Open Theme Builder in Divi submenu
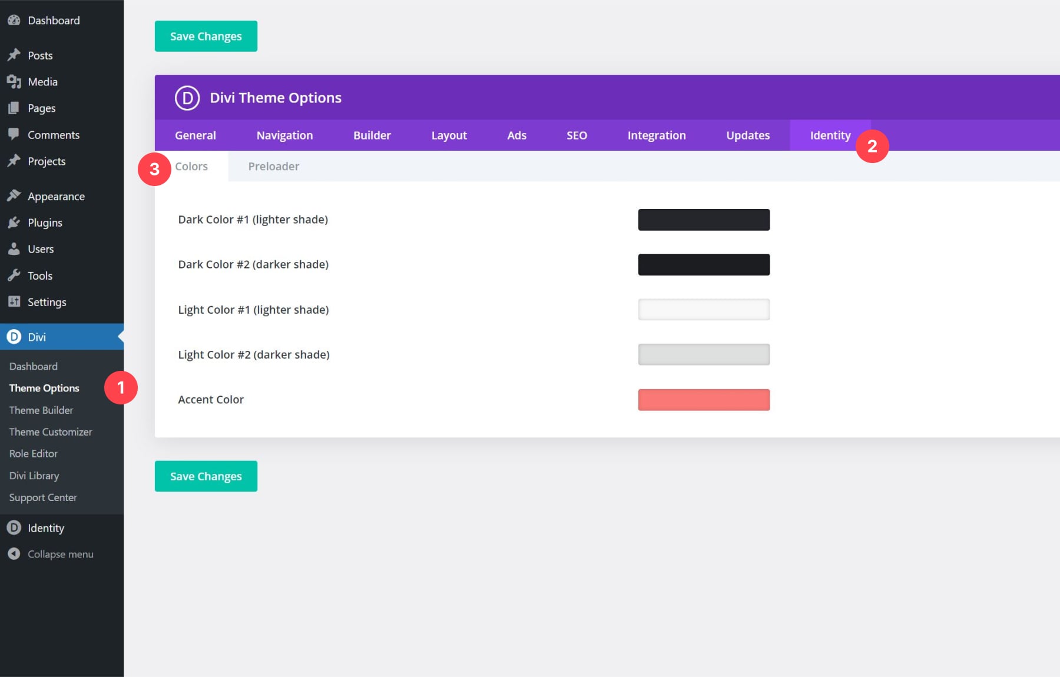Viewport: 1060px width, 677px height. click(41, 410)
